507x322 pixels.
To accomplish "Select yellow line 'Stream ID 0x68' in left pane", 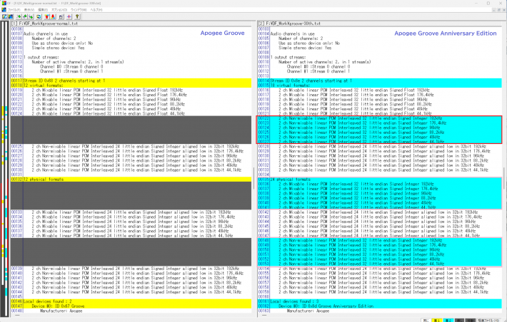I will point(71,80).
